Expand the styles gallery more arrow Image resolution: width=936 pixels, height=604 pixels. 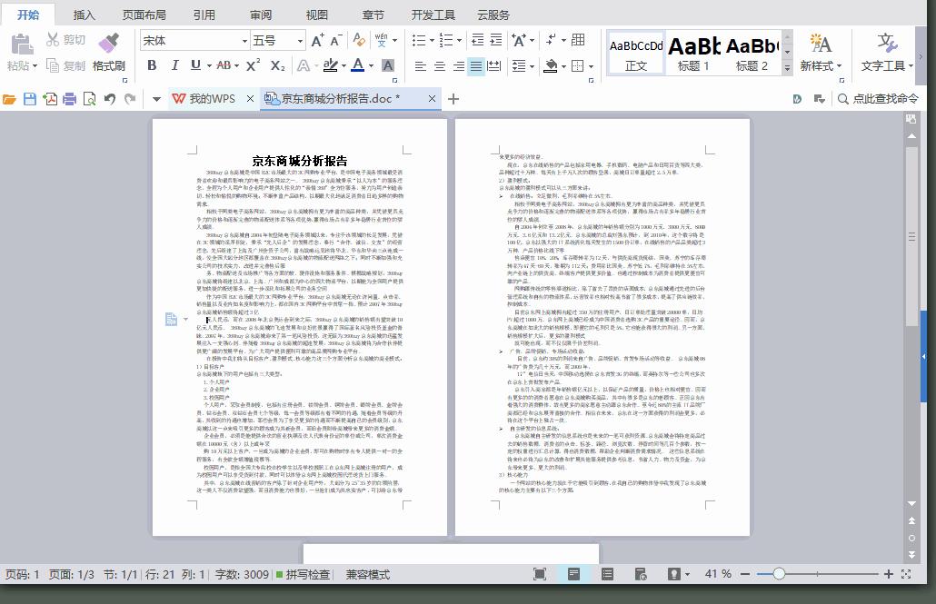click(x=787, y=68)
